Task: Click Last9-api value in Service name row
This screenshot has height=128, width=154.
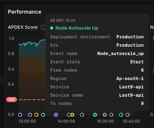Action: 131,95
